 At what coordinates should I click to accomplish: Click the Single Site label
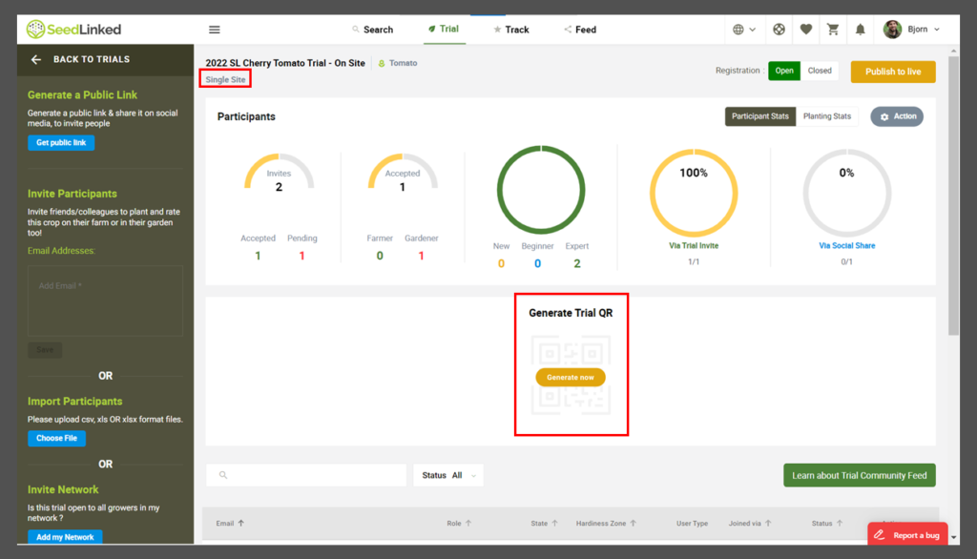[x=225, y=80]
